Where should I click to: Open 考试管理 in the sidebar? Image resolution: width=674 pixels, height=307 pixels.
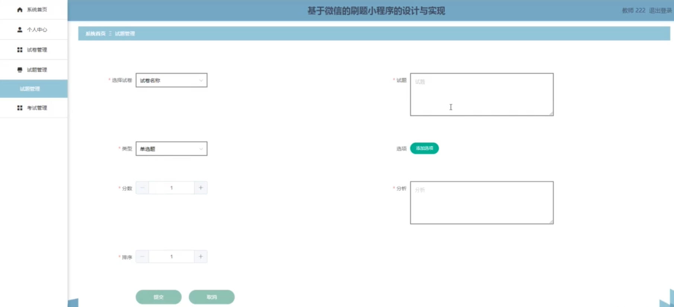click(x=37, y=108)
